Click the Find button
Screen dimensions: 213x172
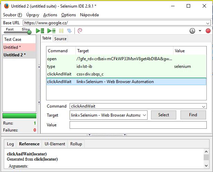click(193, 115)
